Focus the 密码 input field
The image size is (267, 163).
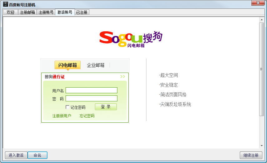point(91,99)
